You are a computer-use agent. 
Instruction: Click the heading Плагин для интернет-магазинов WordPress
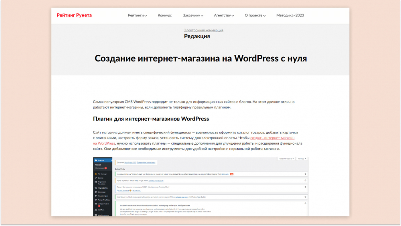(x=151, y=119)
